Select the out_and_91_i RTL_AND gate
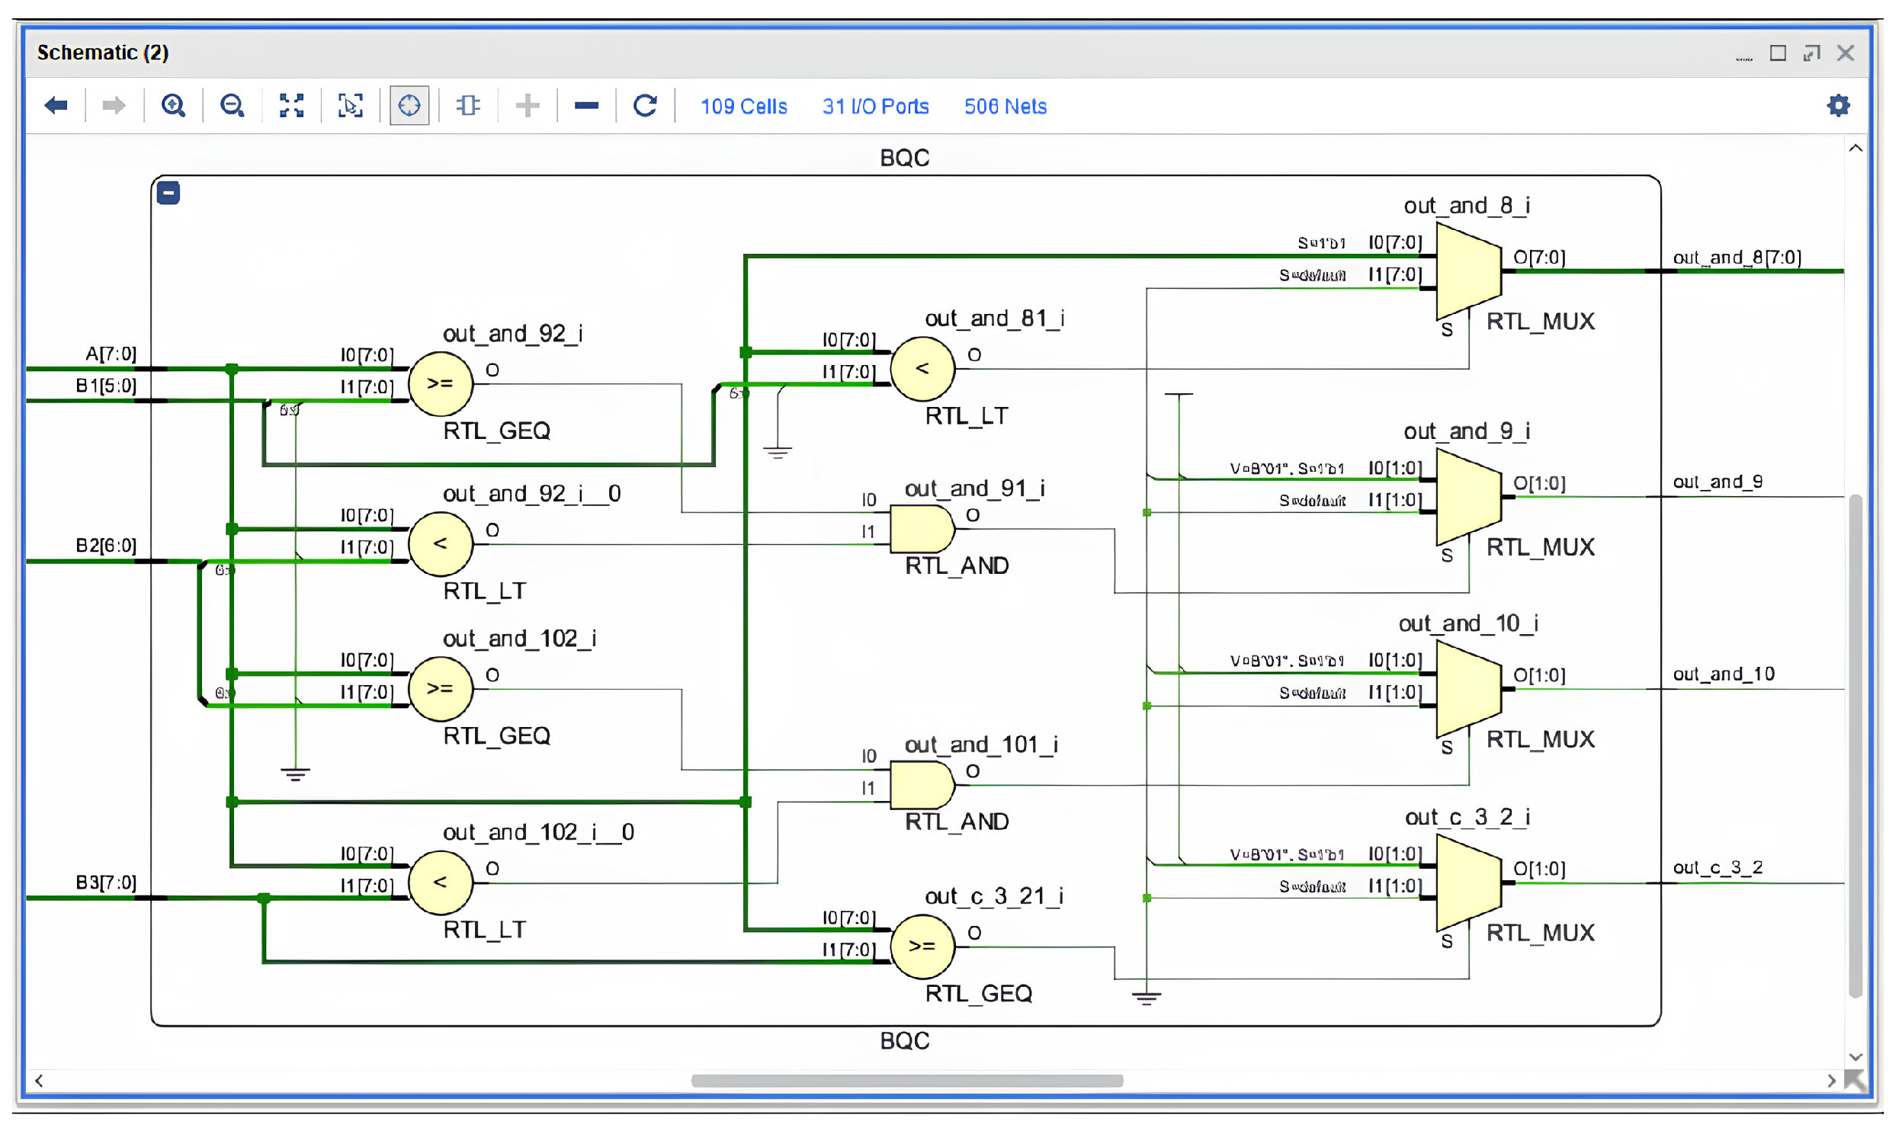Screen dimensions: 1902x1134 921,530
